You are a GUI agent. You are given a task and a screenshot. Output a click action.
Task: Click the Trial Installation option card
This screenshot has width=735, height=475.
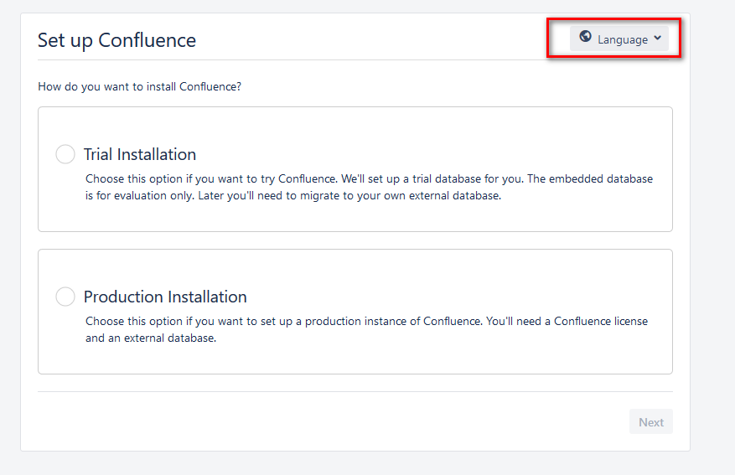pyautogui.click(x=355, y=169)
